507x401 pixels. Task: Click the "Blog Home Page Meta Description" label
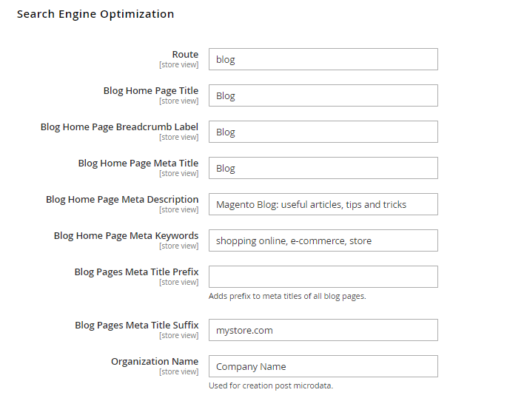(122, 199)
